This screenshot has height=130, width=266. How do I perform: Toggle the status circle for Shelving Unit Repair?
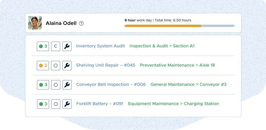tap(56, 66)
